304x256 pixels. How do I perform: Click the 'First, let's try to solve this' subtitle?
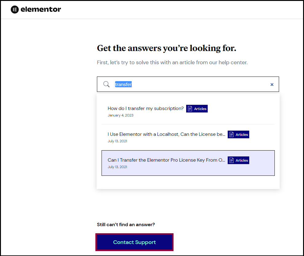(172, 63)
